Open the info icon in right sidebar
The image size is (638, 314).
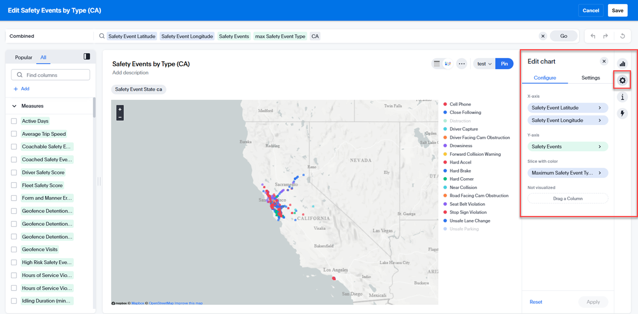[622, 97]
